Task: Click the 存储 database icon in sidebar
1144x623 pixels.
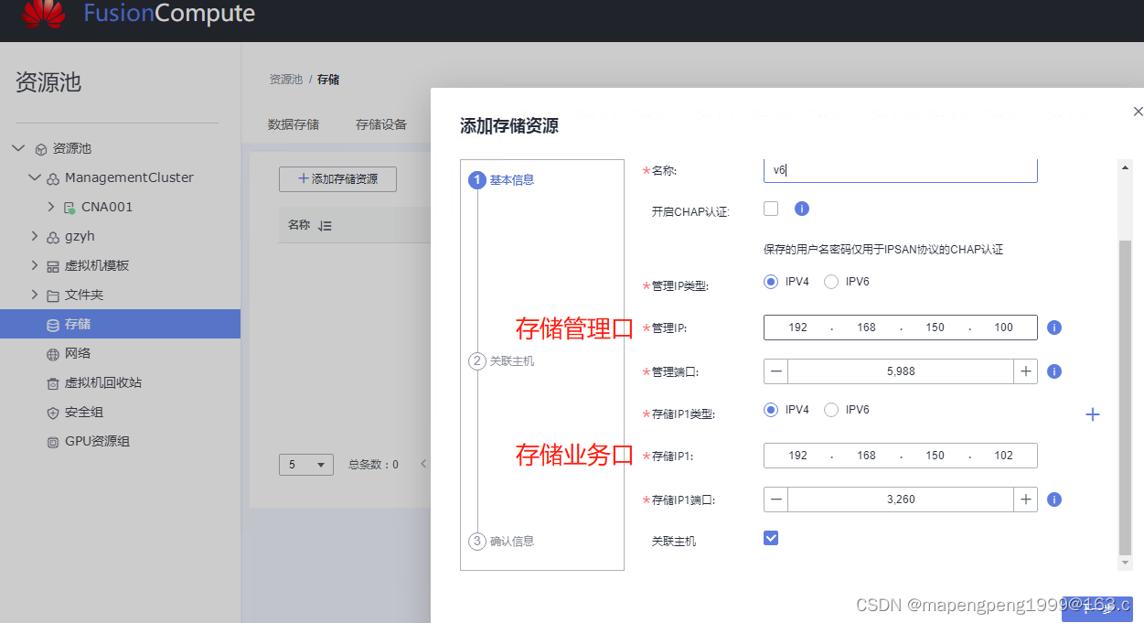Action: click(53, 324)
